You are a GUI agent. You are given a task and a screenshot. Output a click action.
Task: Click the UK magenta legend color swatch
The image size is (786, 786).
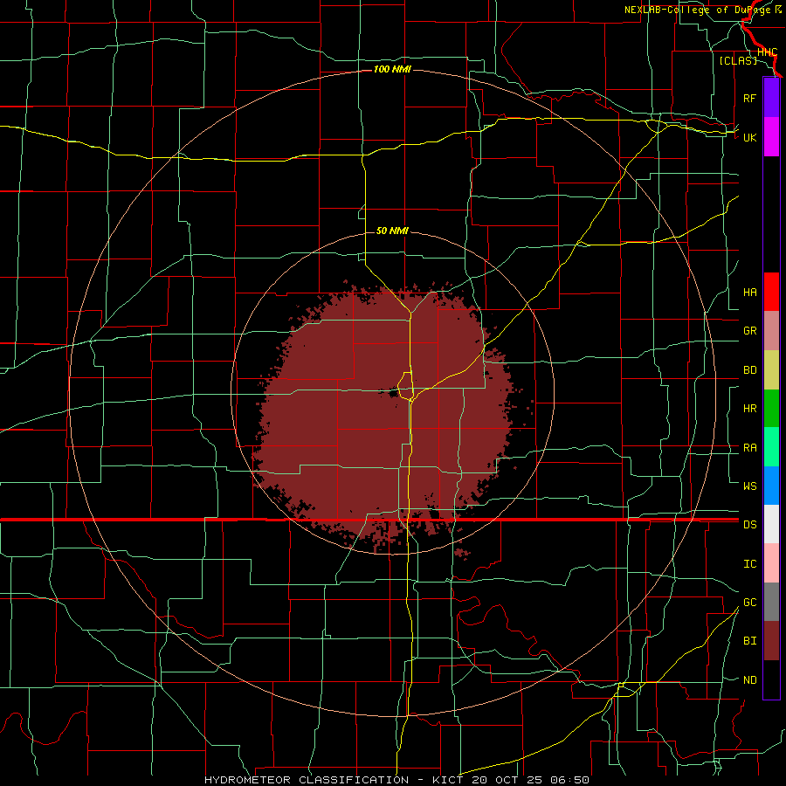click(771, 137)
